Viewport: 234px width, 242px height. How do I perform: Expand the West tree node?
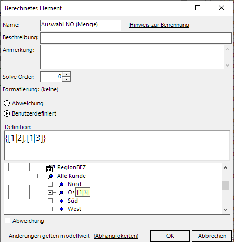pyautogui.click(x=50, y=209)
